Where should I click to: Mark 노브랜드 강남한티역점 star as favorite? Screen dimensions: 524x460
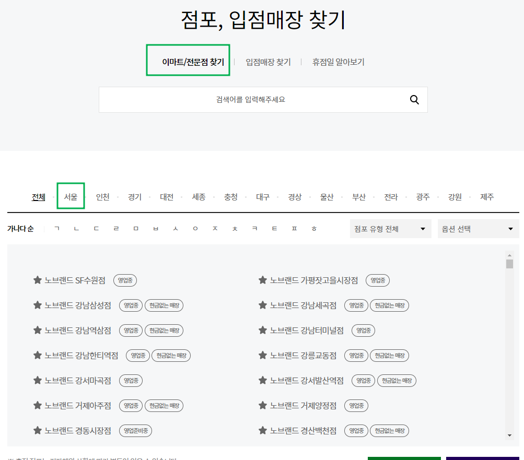click(x=38, y=355)
